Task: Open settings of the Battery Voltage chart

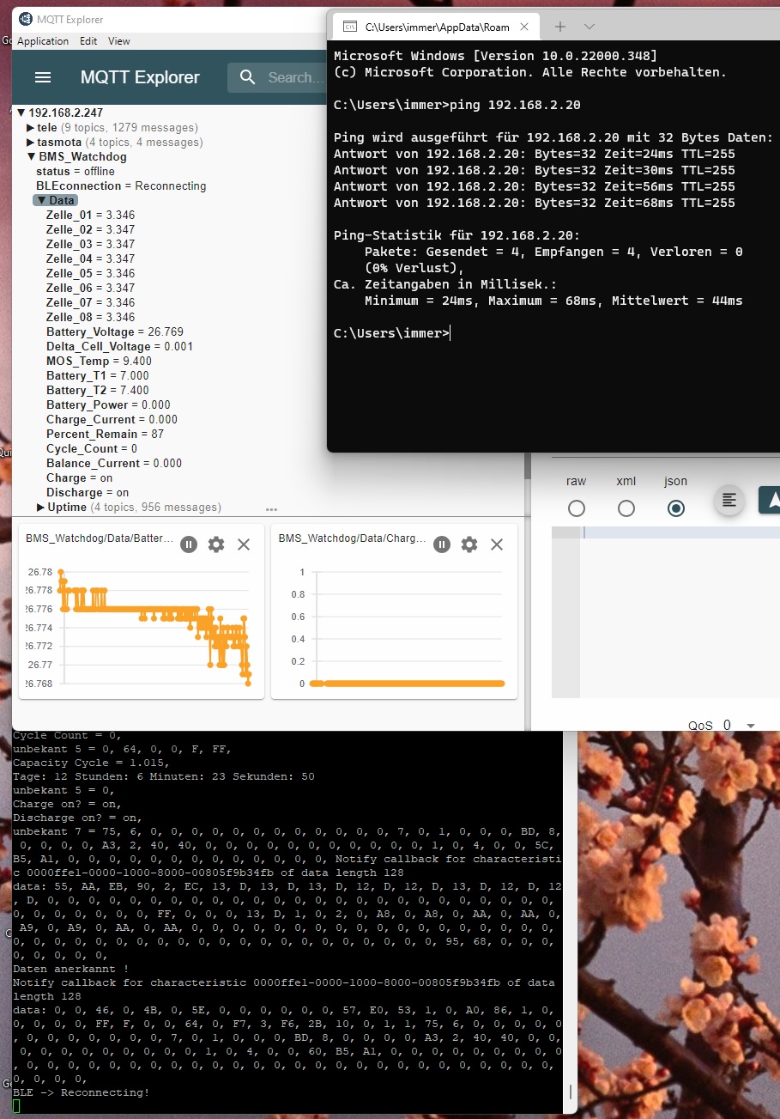Action: [x=216, y=544]
